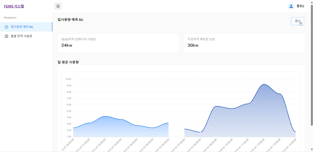Viewport: 313px width, 152px height.
Task: Click the list icon beside 월별 전력 사용량
Action: coord(7,36)
